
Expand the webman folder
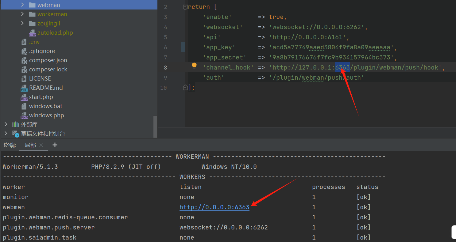[23, 5]
